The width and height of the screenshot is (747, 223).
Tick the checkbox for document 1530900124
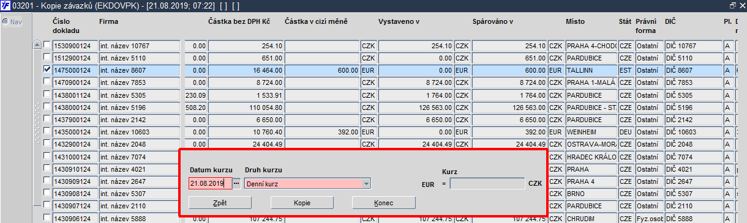[x=47, y=45]
